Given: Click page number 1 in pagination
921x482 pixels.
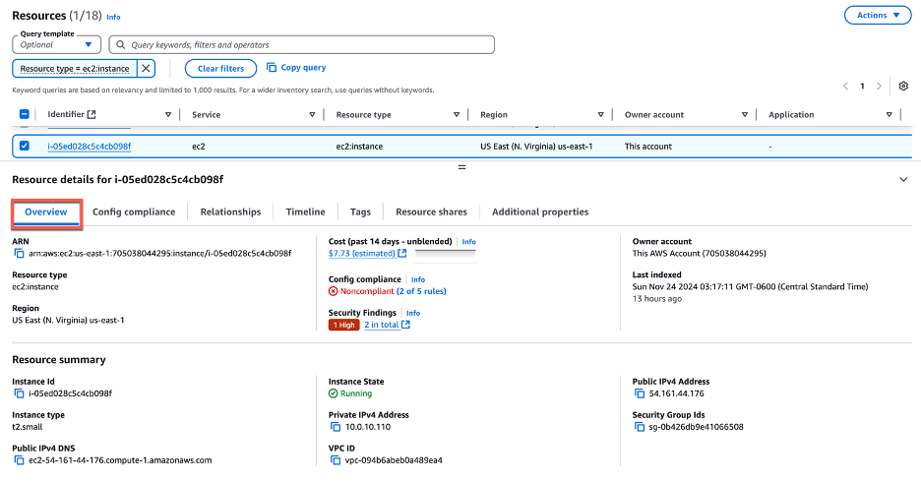Looking at the screenshot, I should click(862, 87).
